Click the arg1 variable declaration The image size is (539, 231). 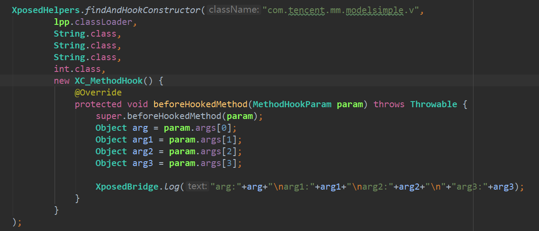pyautogui.click(x=143, y=139)
